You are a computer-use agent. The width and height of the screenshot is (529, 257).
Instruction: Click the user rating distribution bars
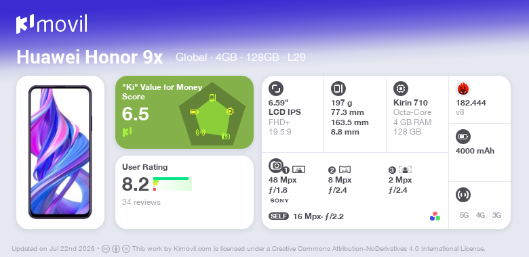[172, 184]
